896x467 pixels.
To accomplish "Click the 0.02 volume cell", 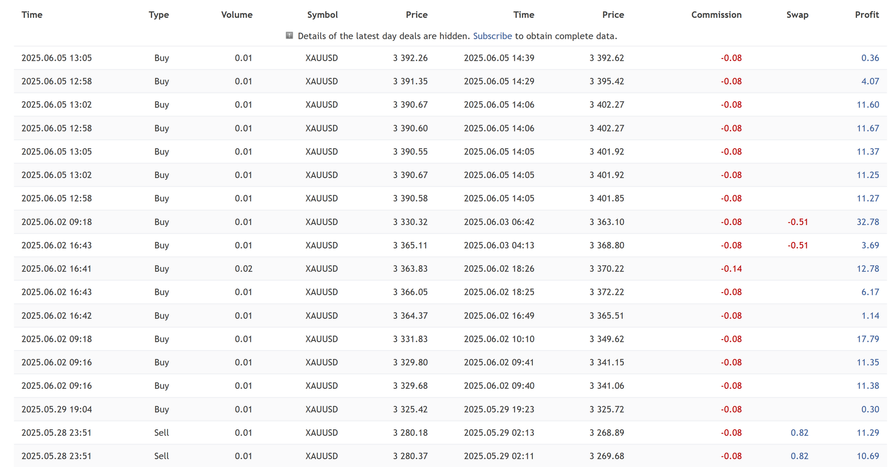I will [x=243, y=269].
